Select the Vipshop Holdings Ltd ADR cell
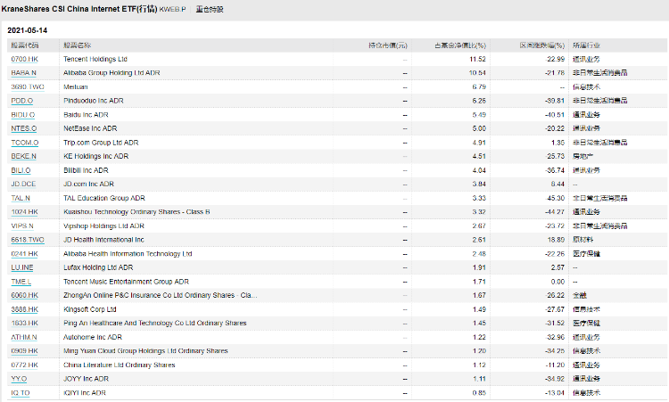This screenshot has height=402, width=669. click(103, 226)
